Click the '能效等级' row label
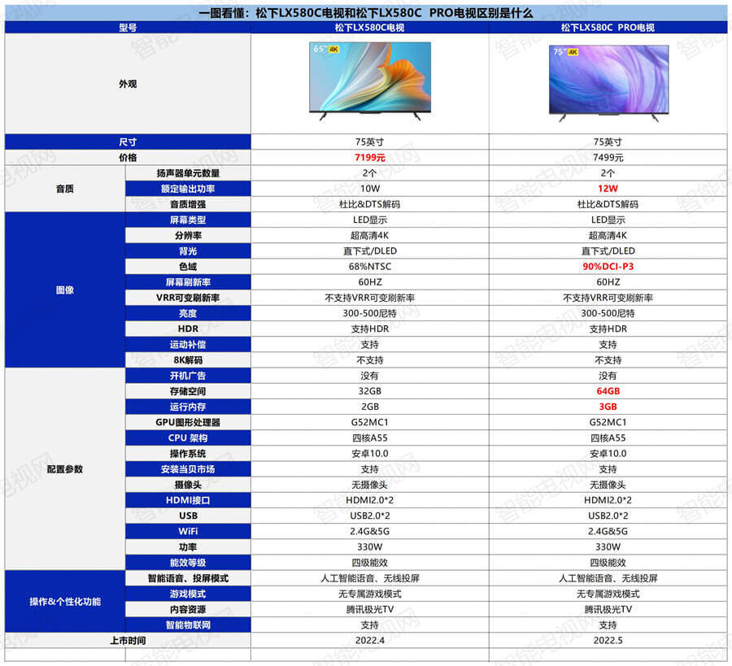The width and height of the screenshot is (732, 666). [188, 563]
